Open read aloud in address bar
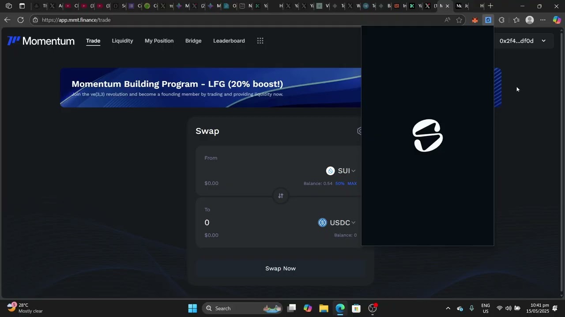565x317 pixels. click(x=447, y=20)
